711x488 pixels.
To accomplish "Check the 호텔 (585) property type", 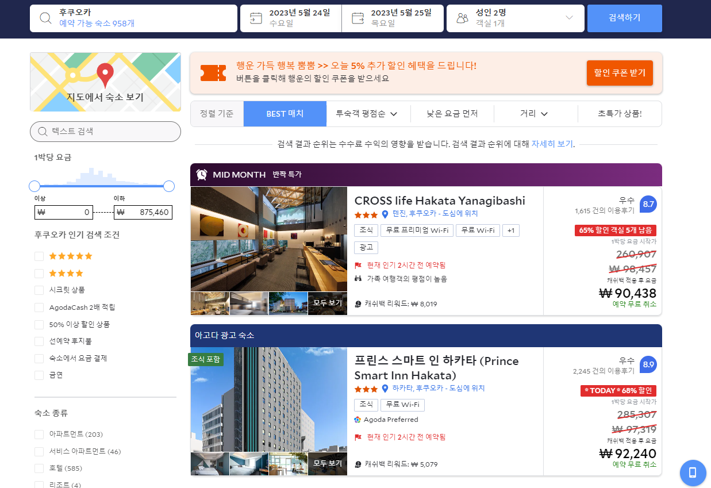I will click(x=39, y=468).
